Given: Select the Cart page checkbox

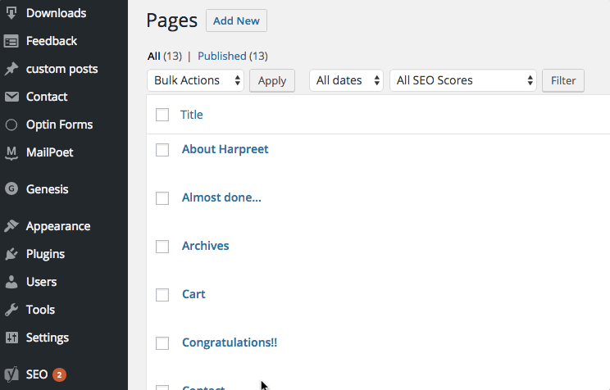Looking at the screenshot, I should pyautogui.click(x=162, y=295).
